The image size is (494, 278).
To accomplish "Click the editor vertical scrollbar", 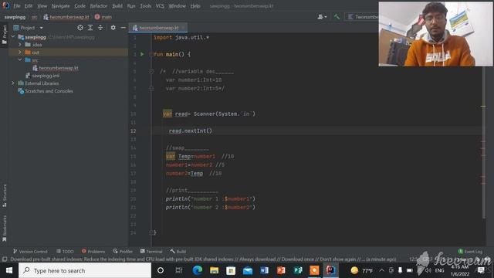I will 484,142.
